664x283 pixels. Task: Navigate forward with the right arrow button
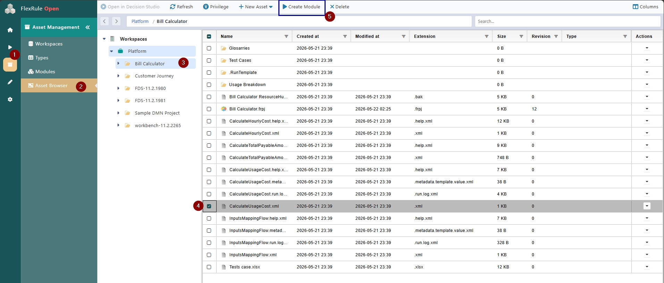pos(116,21)
